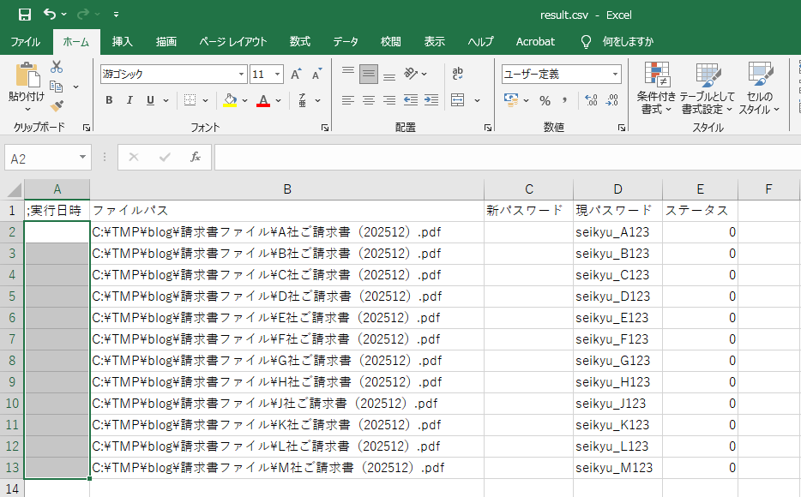Activate the Format Painter brush
This screenshot has height=497, width=801.
coord(57,106)
